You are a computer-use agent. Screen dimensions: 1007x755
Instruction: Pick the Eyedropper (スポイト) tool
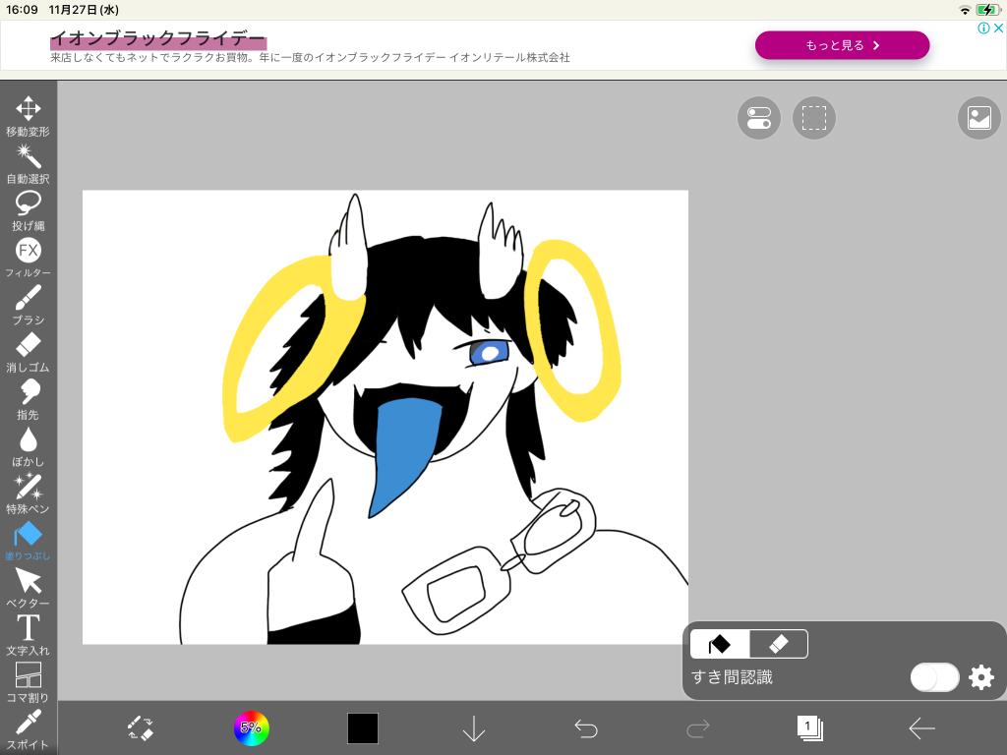pyautogui.click(x=28, y=727)
